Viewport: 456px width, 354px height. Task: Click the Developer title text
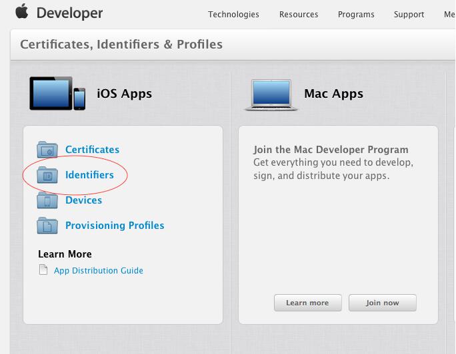tap(70, 13)
